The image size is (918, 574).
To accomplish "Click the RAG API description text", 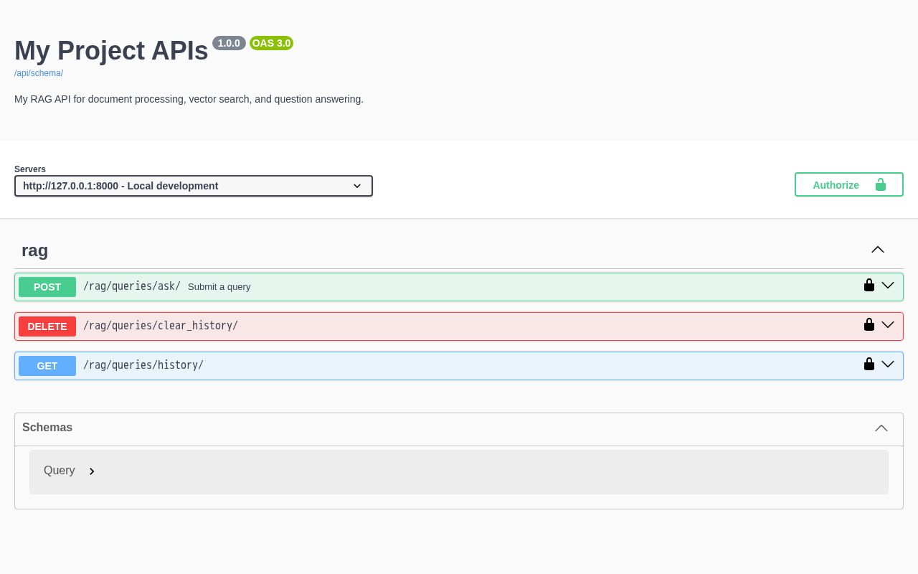I will coord(189,99).
